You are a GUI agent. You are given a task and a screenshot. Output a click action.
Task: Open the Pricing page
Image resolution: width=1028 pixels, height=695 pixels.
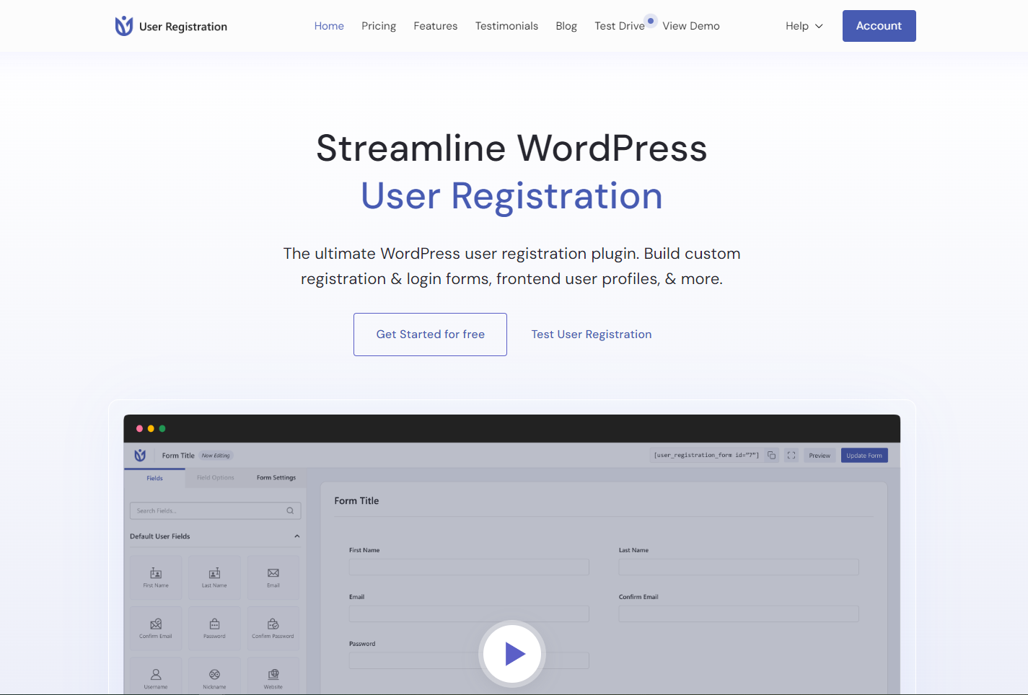(379, 26)
